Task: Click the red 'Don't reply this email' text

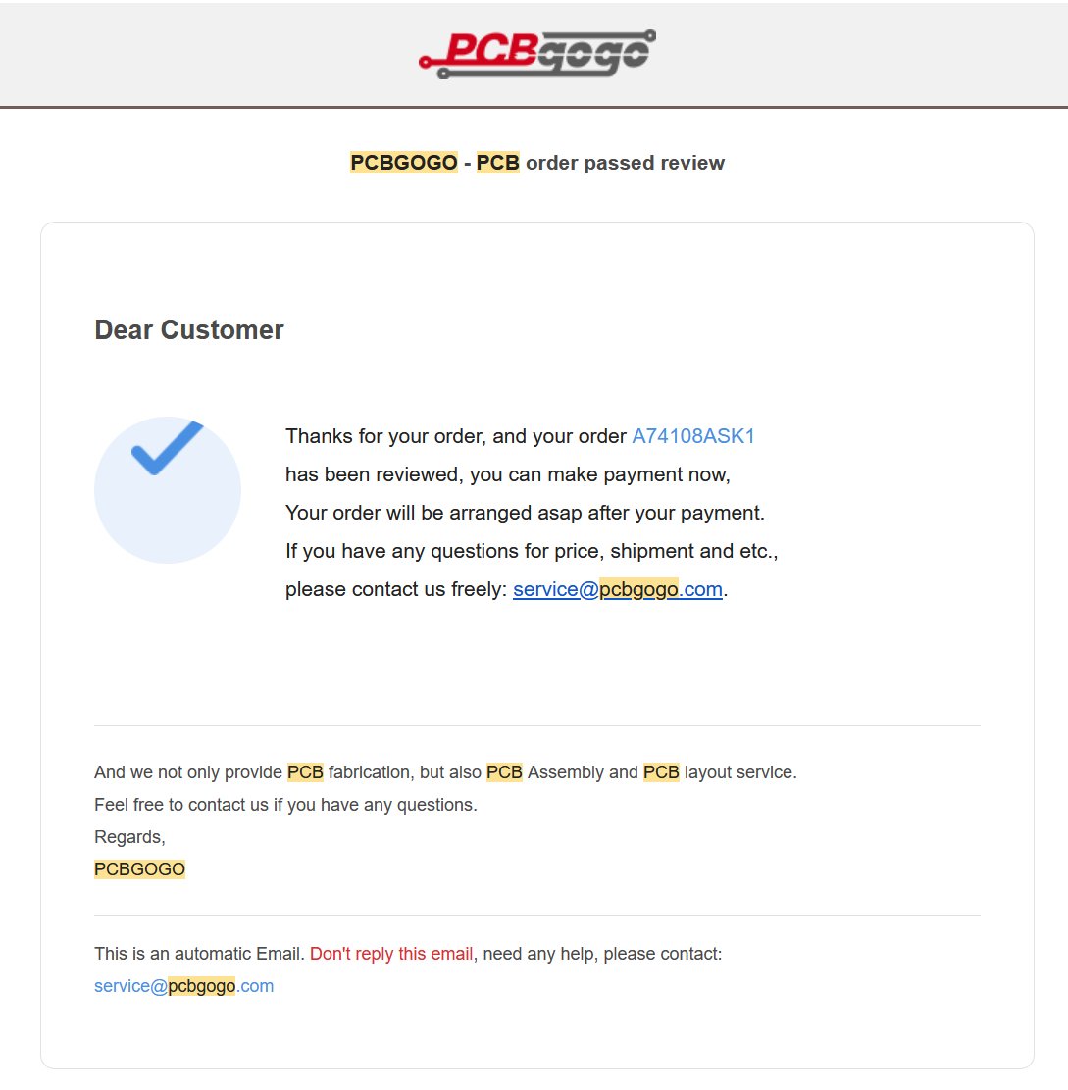Action: [x=391, y=953]
